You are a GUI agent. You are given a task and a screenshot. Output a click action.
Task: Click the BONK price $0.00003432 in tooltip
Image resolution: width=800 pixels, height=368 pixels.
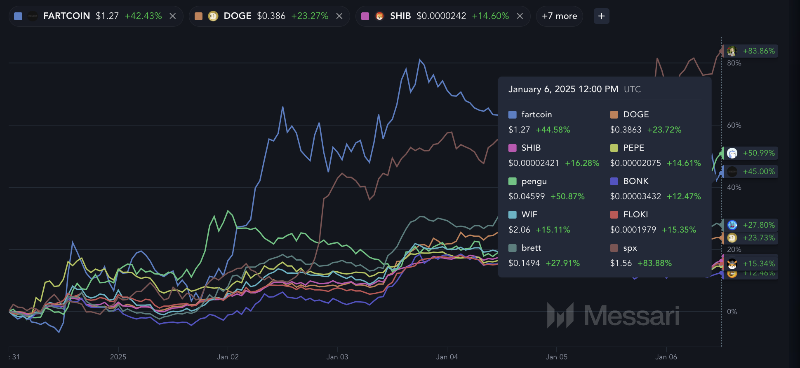635,196
